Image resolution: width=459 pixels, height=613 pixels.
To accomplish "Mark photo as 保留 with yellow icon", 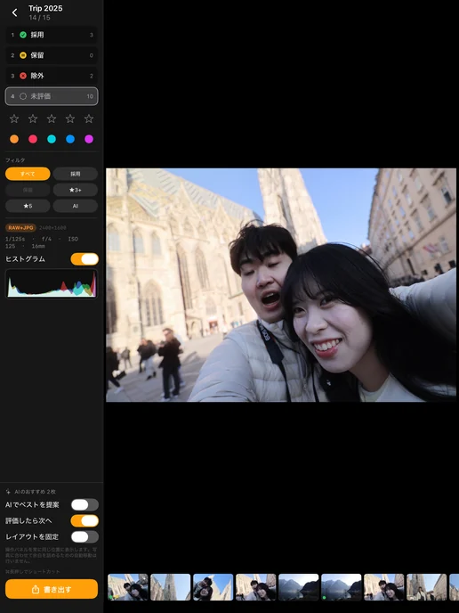I will click(x=52, y=55).
